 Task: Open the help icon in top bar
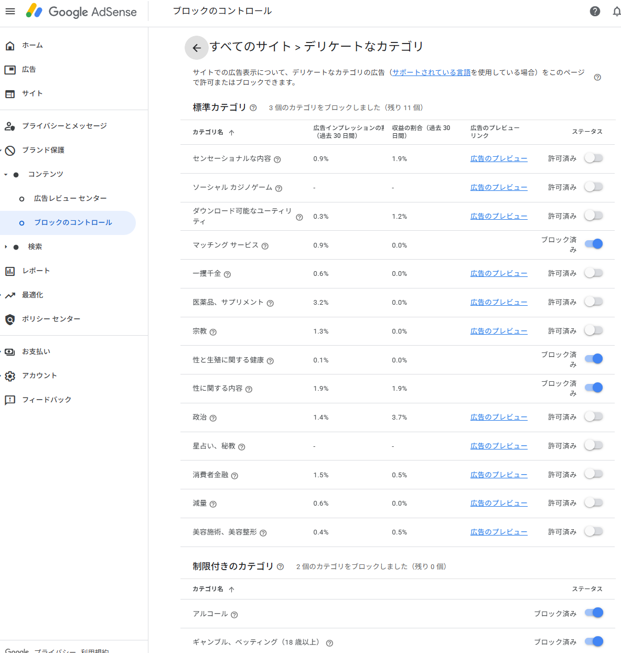point(595,11)
